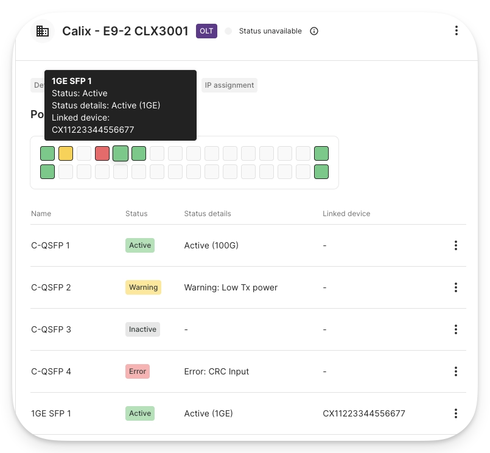Click the purple OLT badge

(x=206, y=31)
